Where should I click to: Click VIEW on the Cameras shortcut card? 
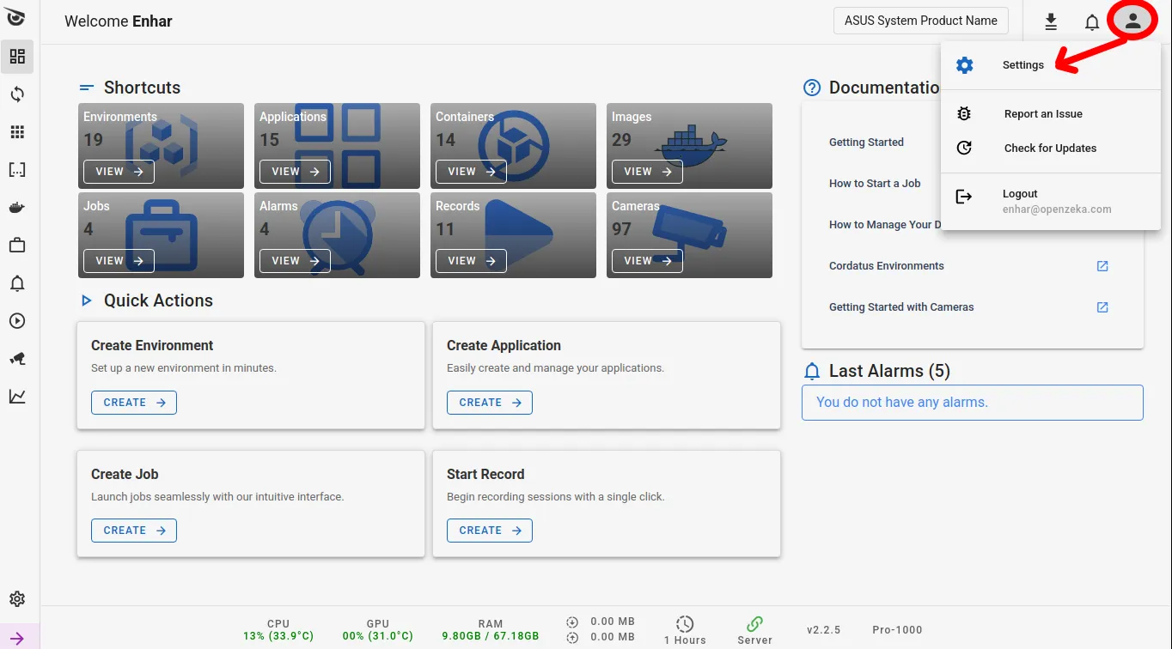pyautogui.click(x=644, y=261)
